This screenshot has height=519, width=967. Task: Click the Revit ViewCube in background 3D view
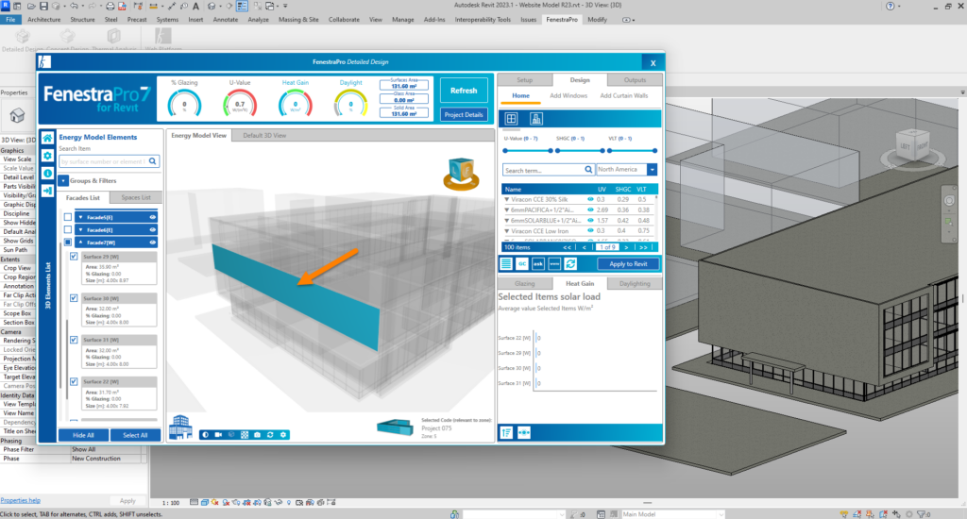(x=913, y=146)
